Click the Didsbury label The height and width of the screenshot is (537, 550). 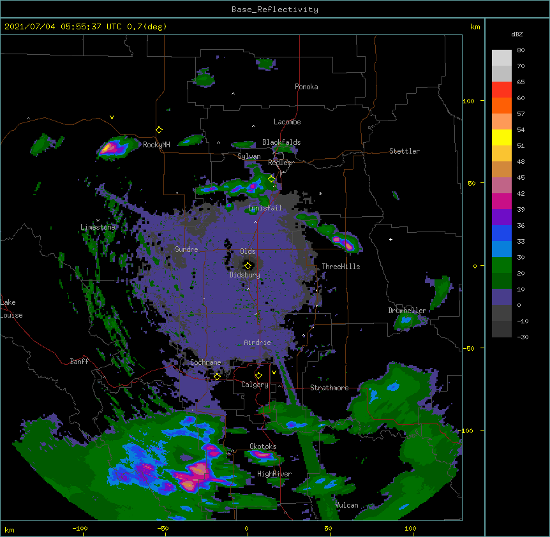click(244, 275)
